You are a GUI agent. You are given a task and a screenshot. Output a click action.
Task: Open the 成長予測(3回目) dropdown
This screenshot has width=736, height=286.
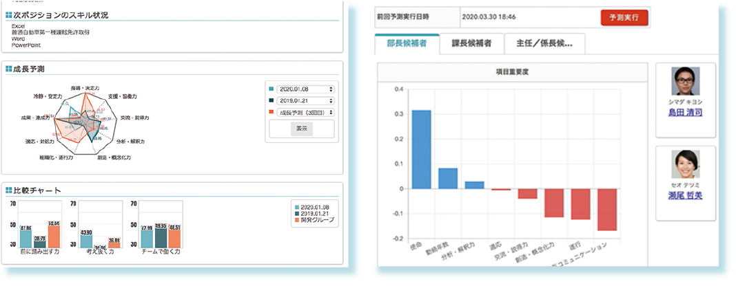point(305,112)
